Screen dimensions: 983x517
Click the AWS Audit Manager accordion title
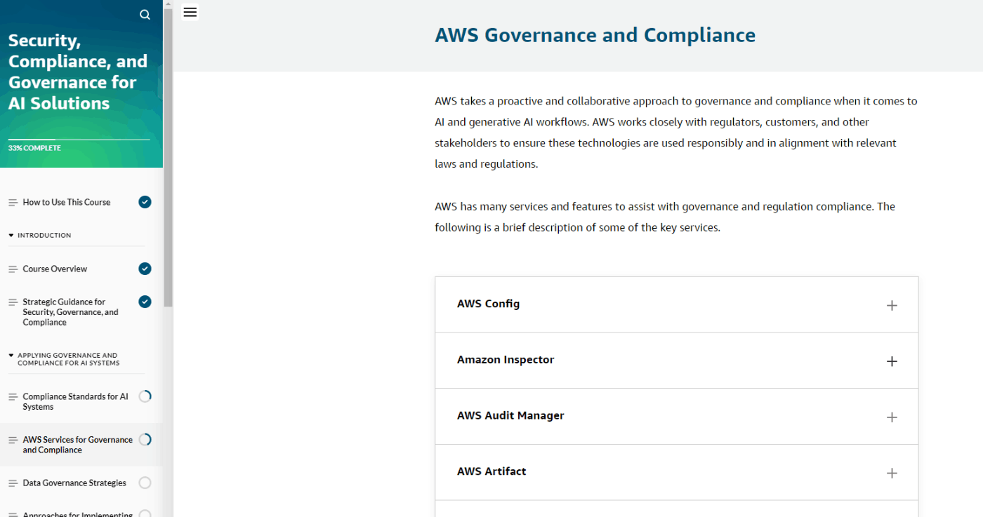[510, 415]
